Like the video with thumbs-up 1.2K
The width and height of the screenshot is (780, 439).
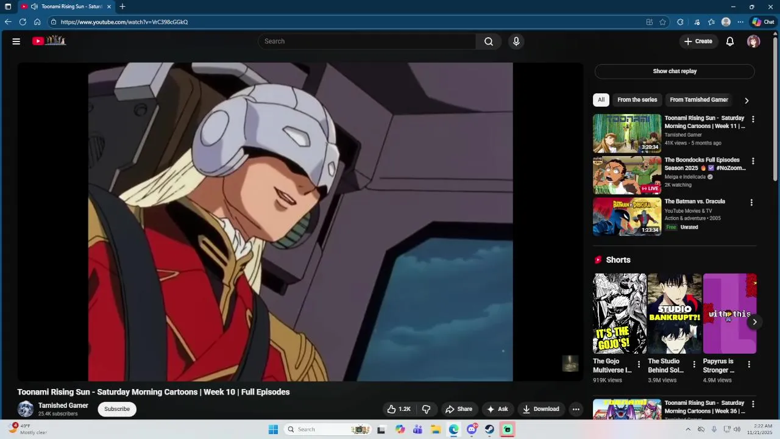399,409
